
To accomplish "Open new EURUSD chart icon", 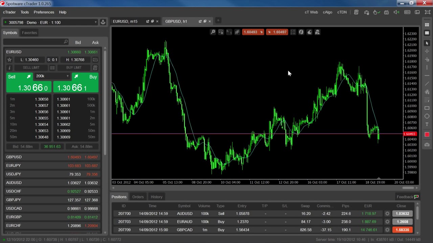I will 95,60.
